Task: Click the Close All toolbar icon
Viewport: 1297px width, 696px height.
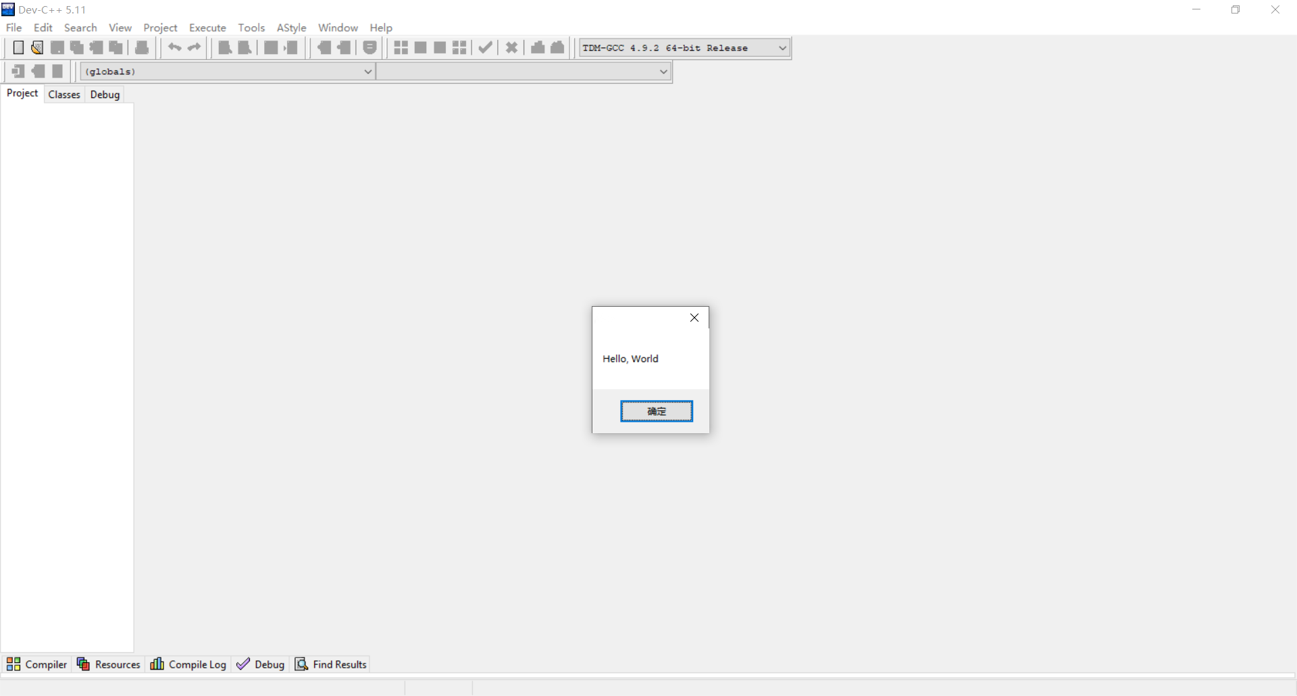Action: [116, 47]
